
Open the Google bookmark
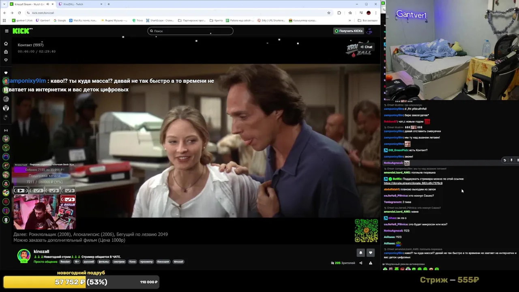point(60,20)
